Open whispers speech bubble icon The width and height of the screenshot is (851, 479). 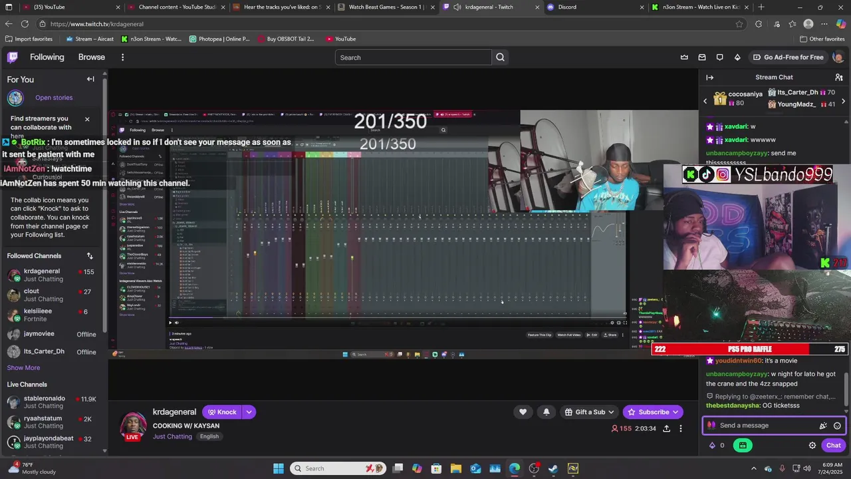click(x=719, y=57)
